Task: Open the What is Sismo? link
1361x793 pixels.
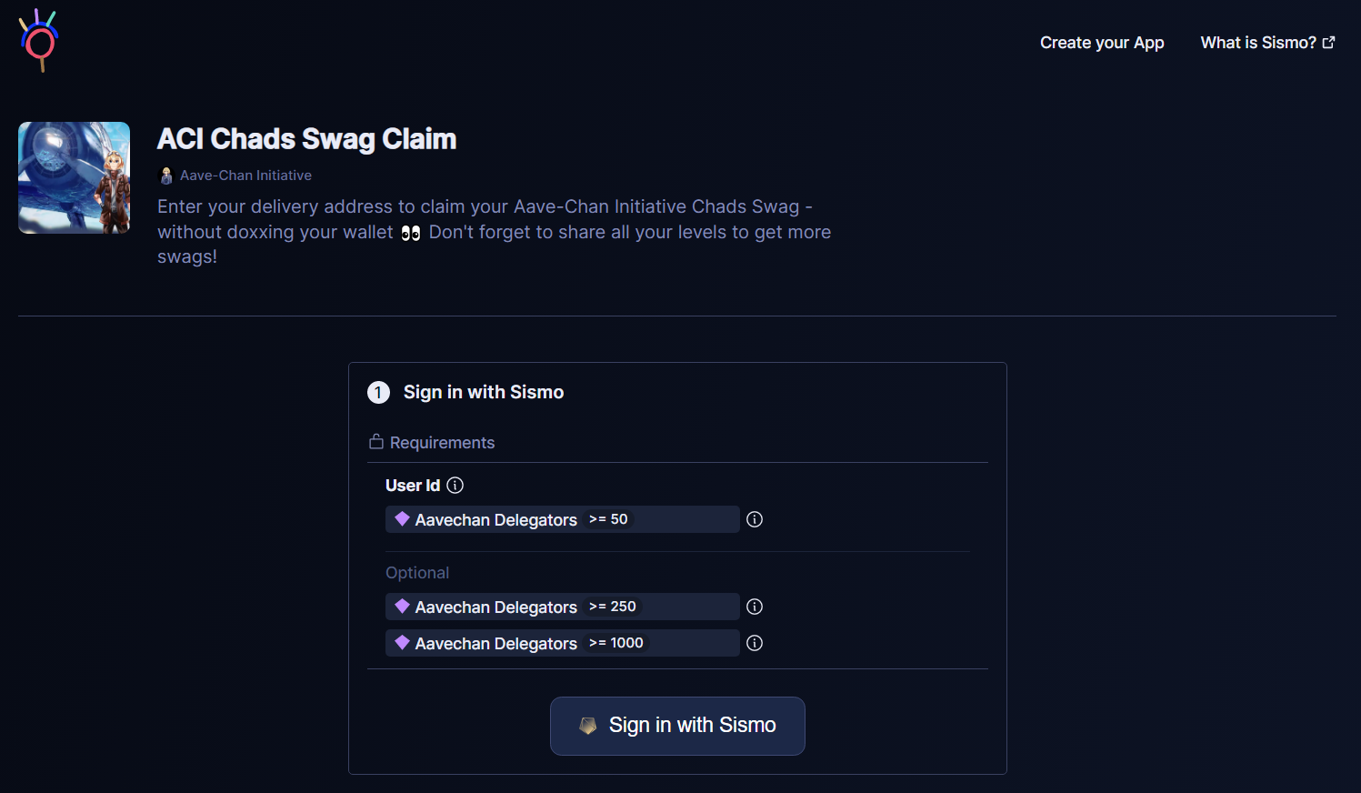Action: point(1257,43)
